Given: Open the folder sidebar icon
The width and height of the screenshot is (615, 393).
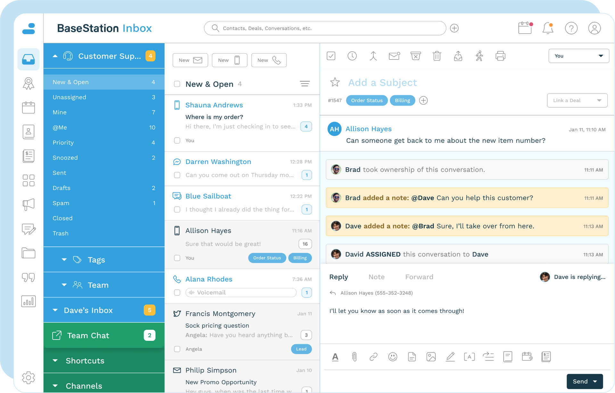Looking at the screenshot, I should [29, 253].
